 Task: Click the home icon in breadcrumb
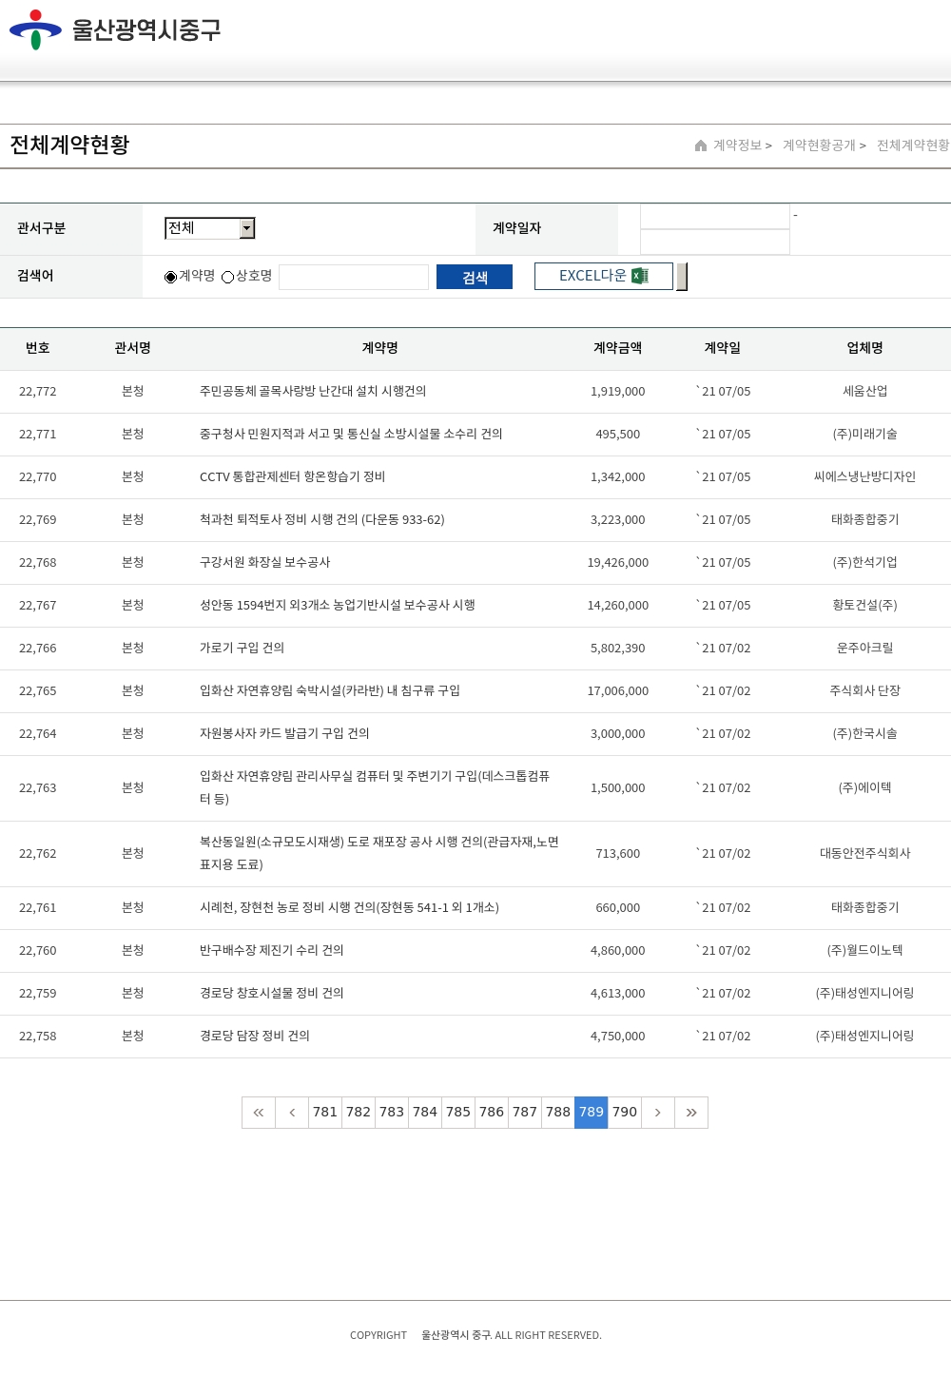701,145
